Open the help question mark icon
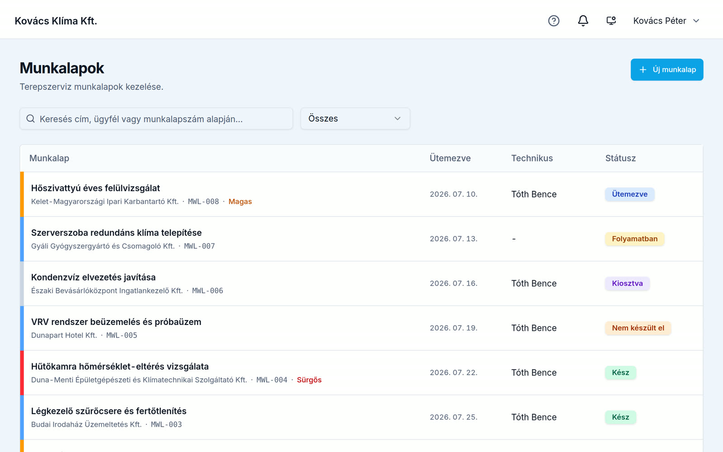The height and width of the screenshot is (452, 723). tap(554, 21)
